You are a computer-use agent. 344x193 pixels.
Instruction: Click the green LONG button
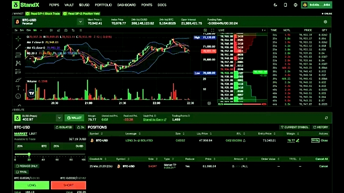click(32, 185)
